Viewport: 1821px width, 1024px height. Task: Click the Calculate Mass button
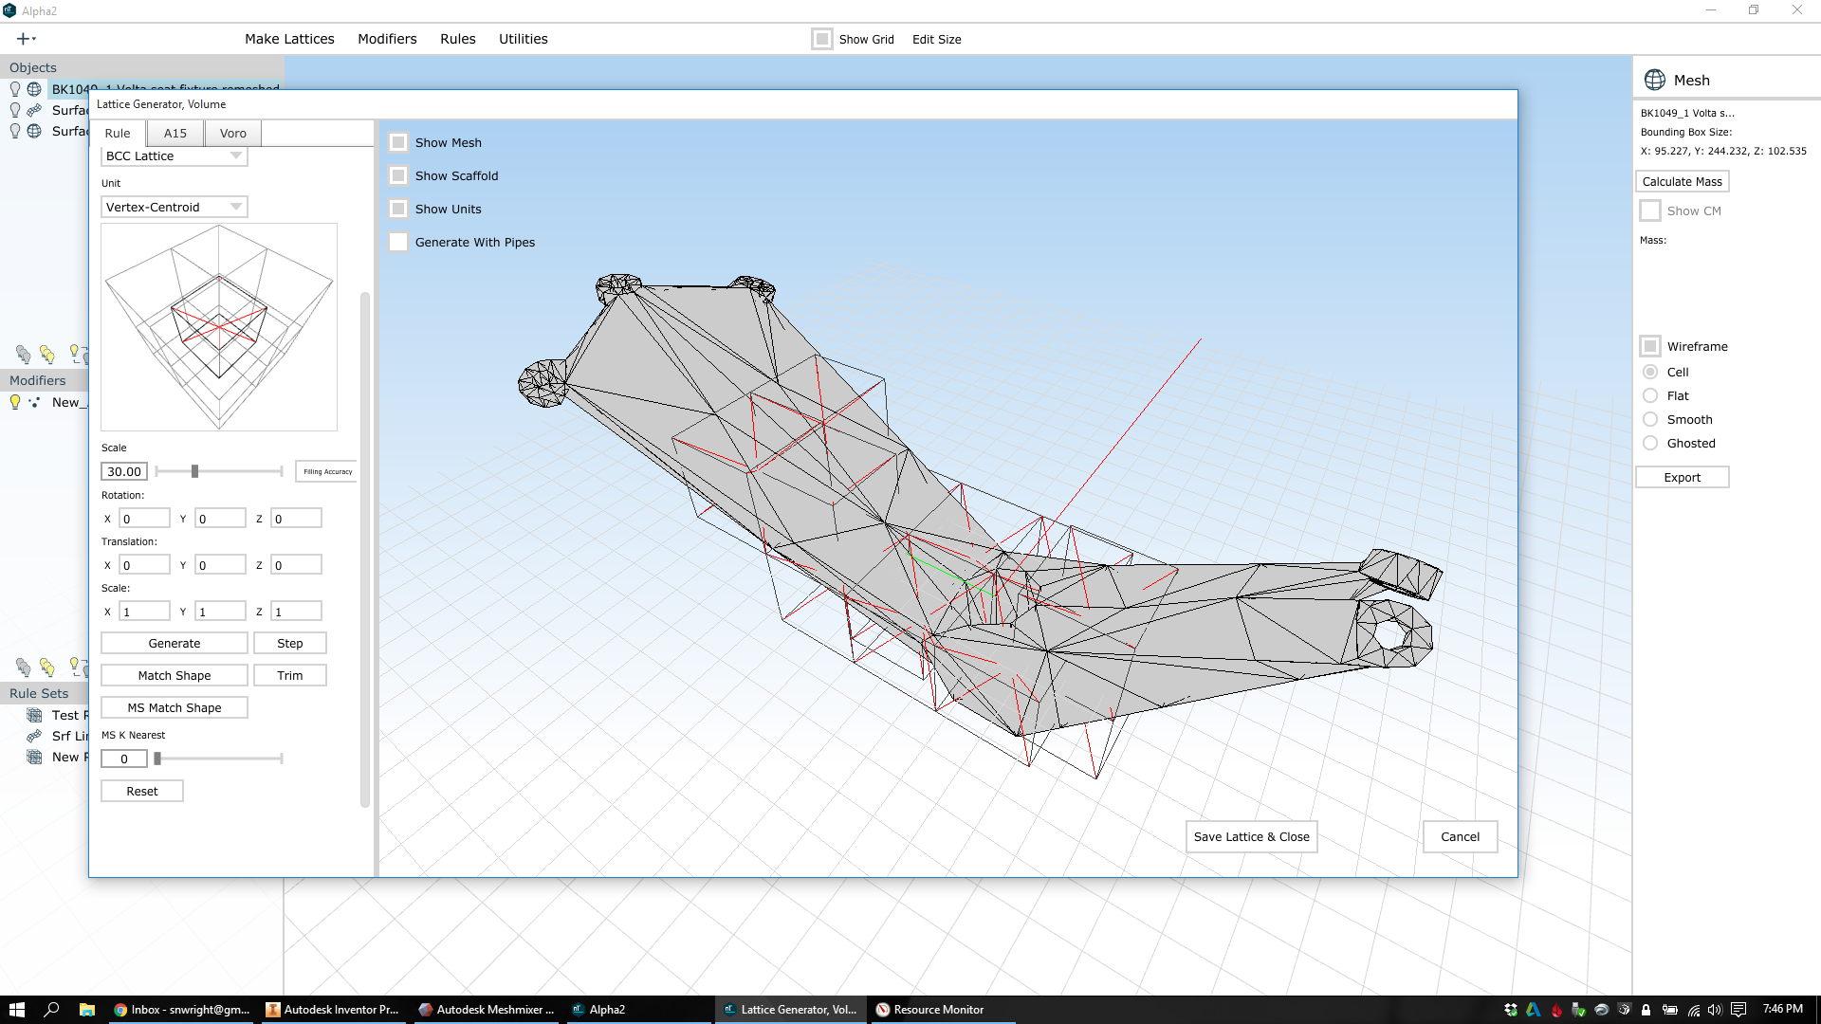tap(1683, 181)
